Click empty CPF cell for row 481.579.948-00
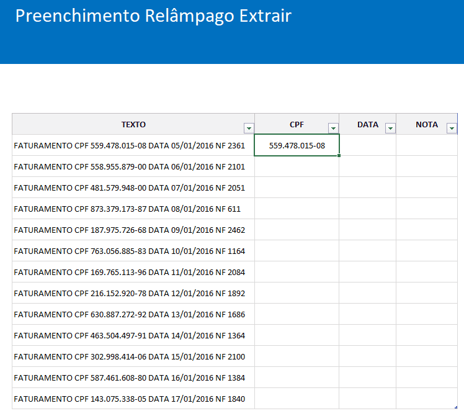Viewport: 464px width, 416px height. [x=297, y=188]
